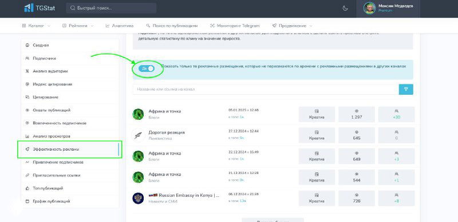Focus the Название или ссылка на канал field
This screenshot has width=458, height=222.
coord(266,90)
